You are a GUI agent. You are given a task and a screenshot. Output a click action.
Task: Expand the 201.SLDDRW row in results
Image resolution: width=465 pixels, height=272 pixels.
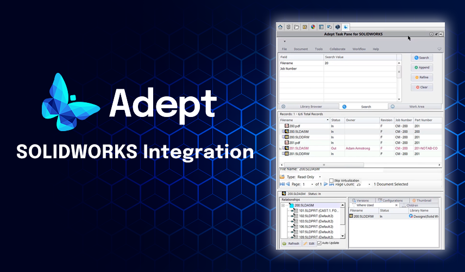point(283,154)
